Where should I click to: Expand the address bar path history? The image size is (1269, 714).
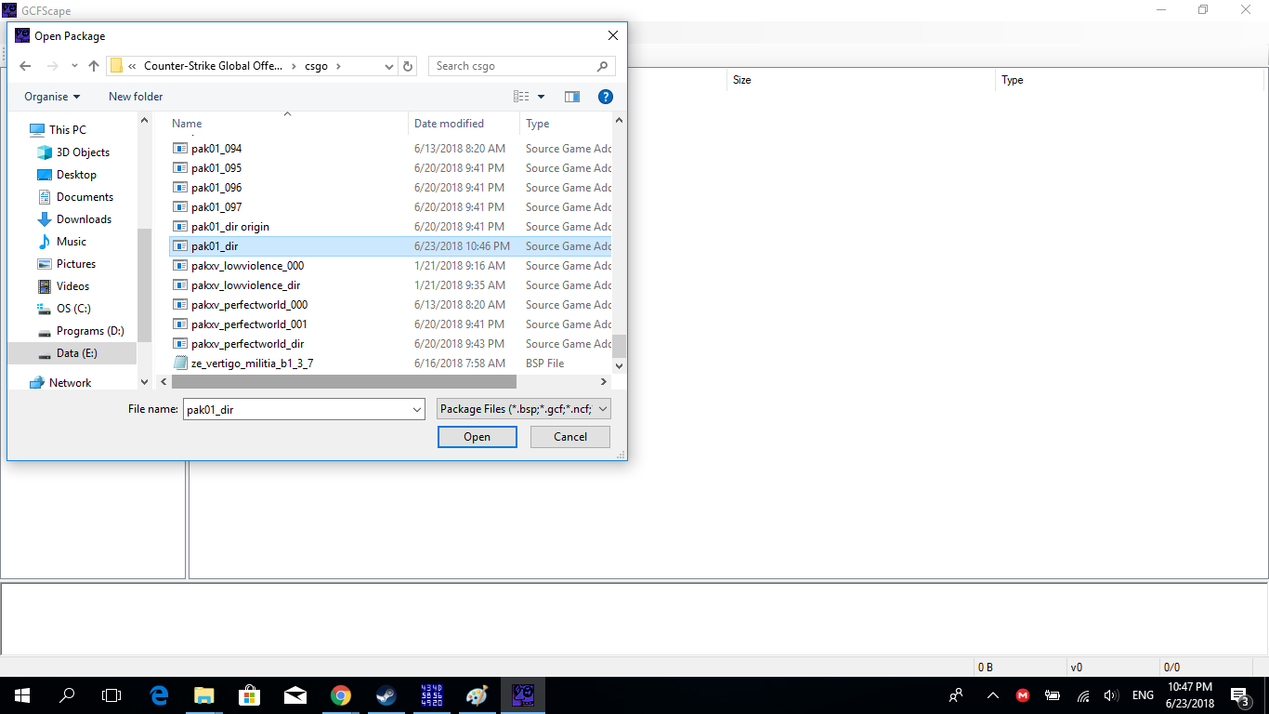(x=389, y=66)
